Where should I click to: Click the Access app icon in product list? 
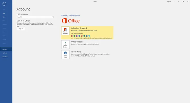pyautogui.click(x=72, y=36)
